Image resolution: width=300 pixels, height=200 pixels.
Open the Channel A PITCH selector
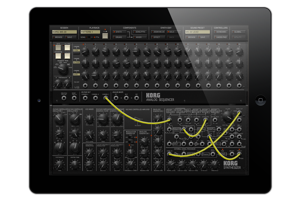click(x=76, y=50)
